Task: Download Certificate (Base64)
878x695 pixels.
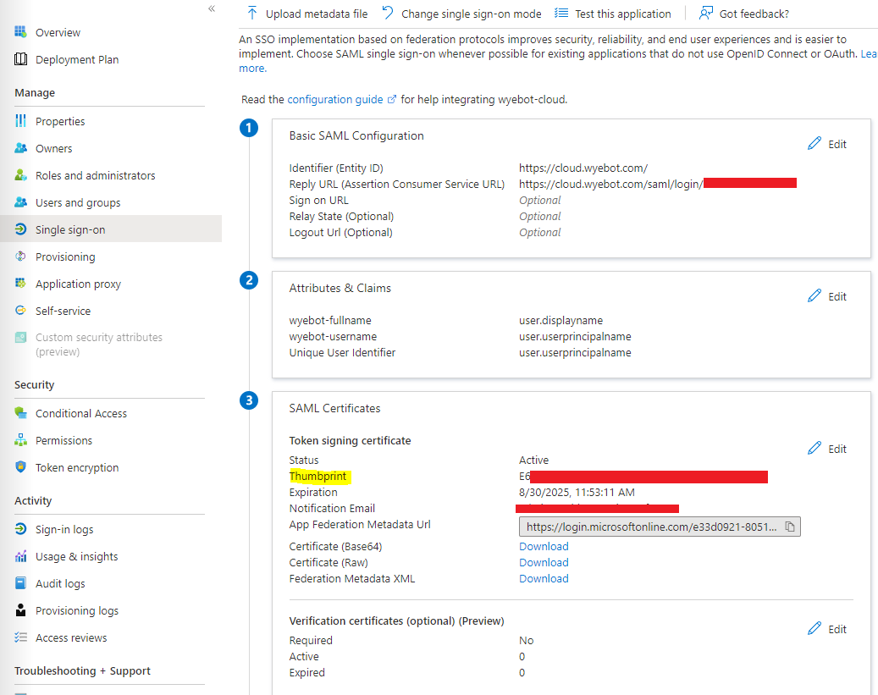Action: [x=544, y=546]
